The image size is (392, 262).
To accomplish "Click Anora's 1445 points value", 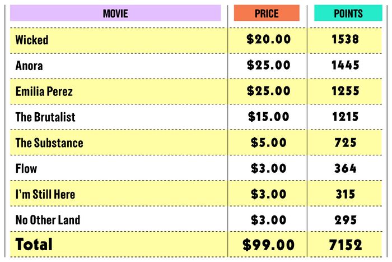I will point(346,65).
